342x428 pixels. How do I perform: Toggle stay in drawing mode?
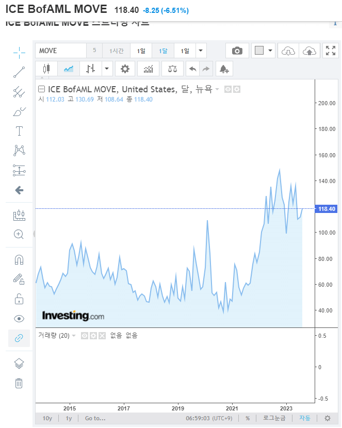19,279
